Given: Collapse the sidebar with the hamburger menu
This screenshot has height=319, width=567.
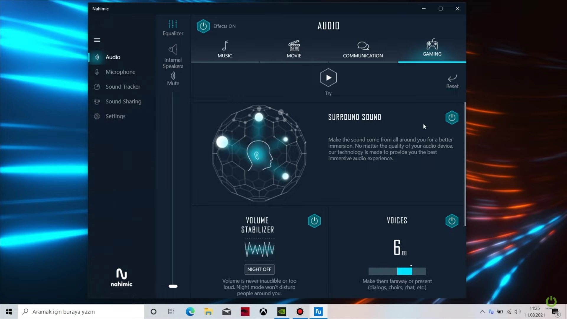Looking at the screenshot, I should pyautogui.click(x=97, y=40).
